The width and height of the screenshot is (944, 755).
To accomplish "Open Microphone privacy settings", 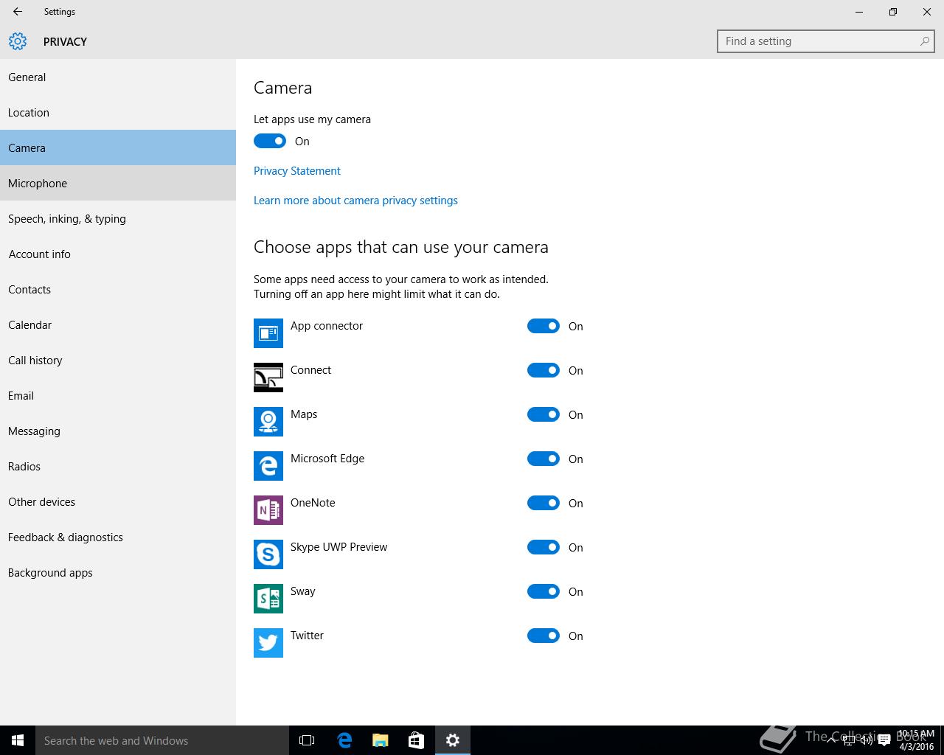I will click(118, 183).
